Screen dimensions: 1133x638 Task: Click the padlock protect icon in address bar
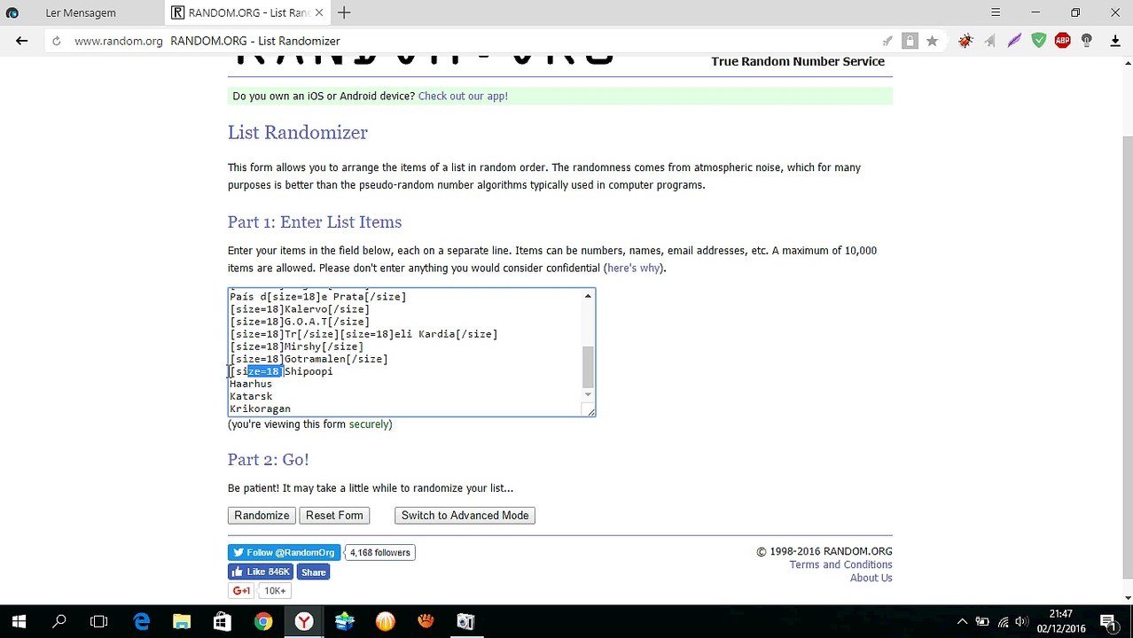(x=910, y=41)
